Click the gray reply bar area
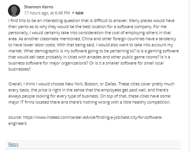Screen dimensions: 190x151 [x=93, y=144]
